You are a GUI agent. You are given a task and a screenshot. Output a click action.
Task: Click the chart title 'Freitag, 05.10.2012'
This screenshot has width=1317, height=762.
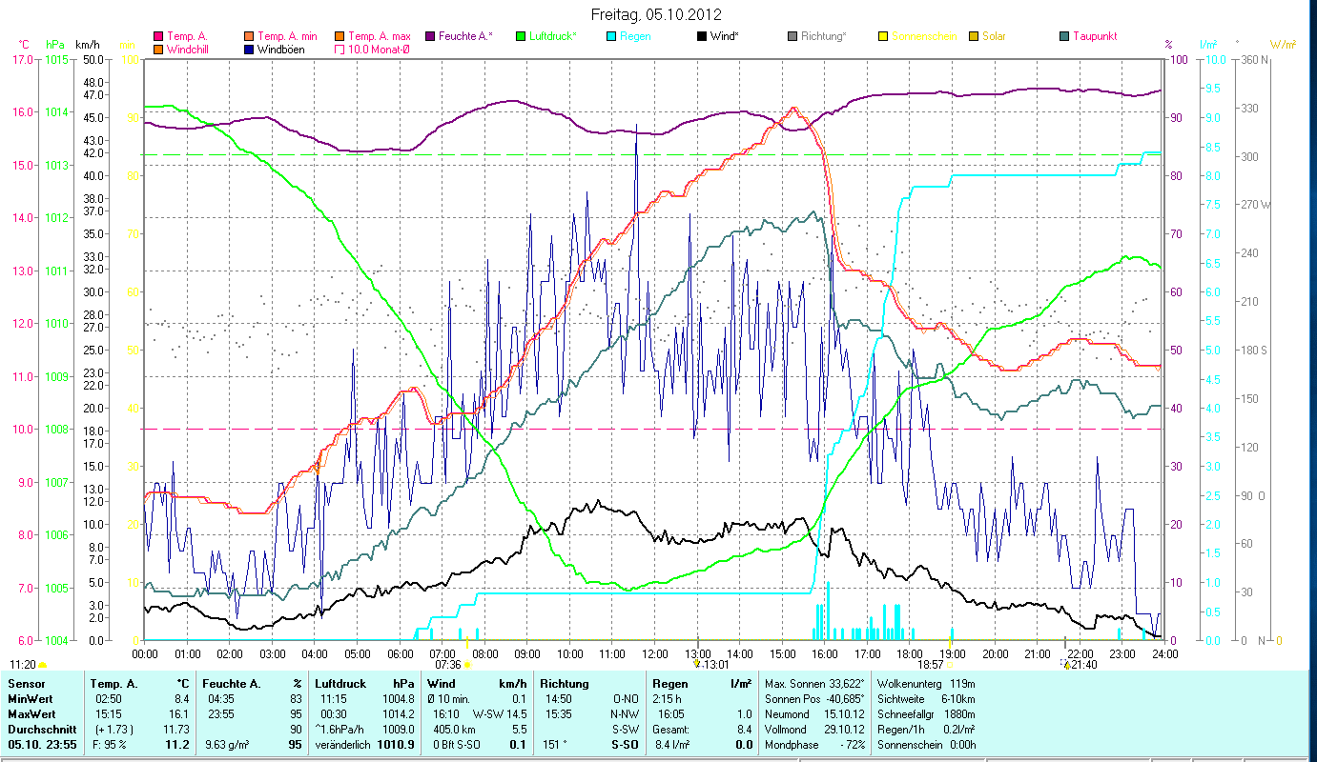click(656, 14)
